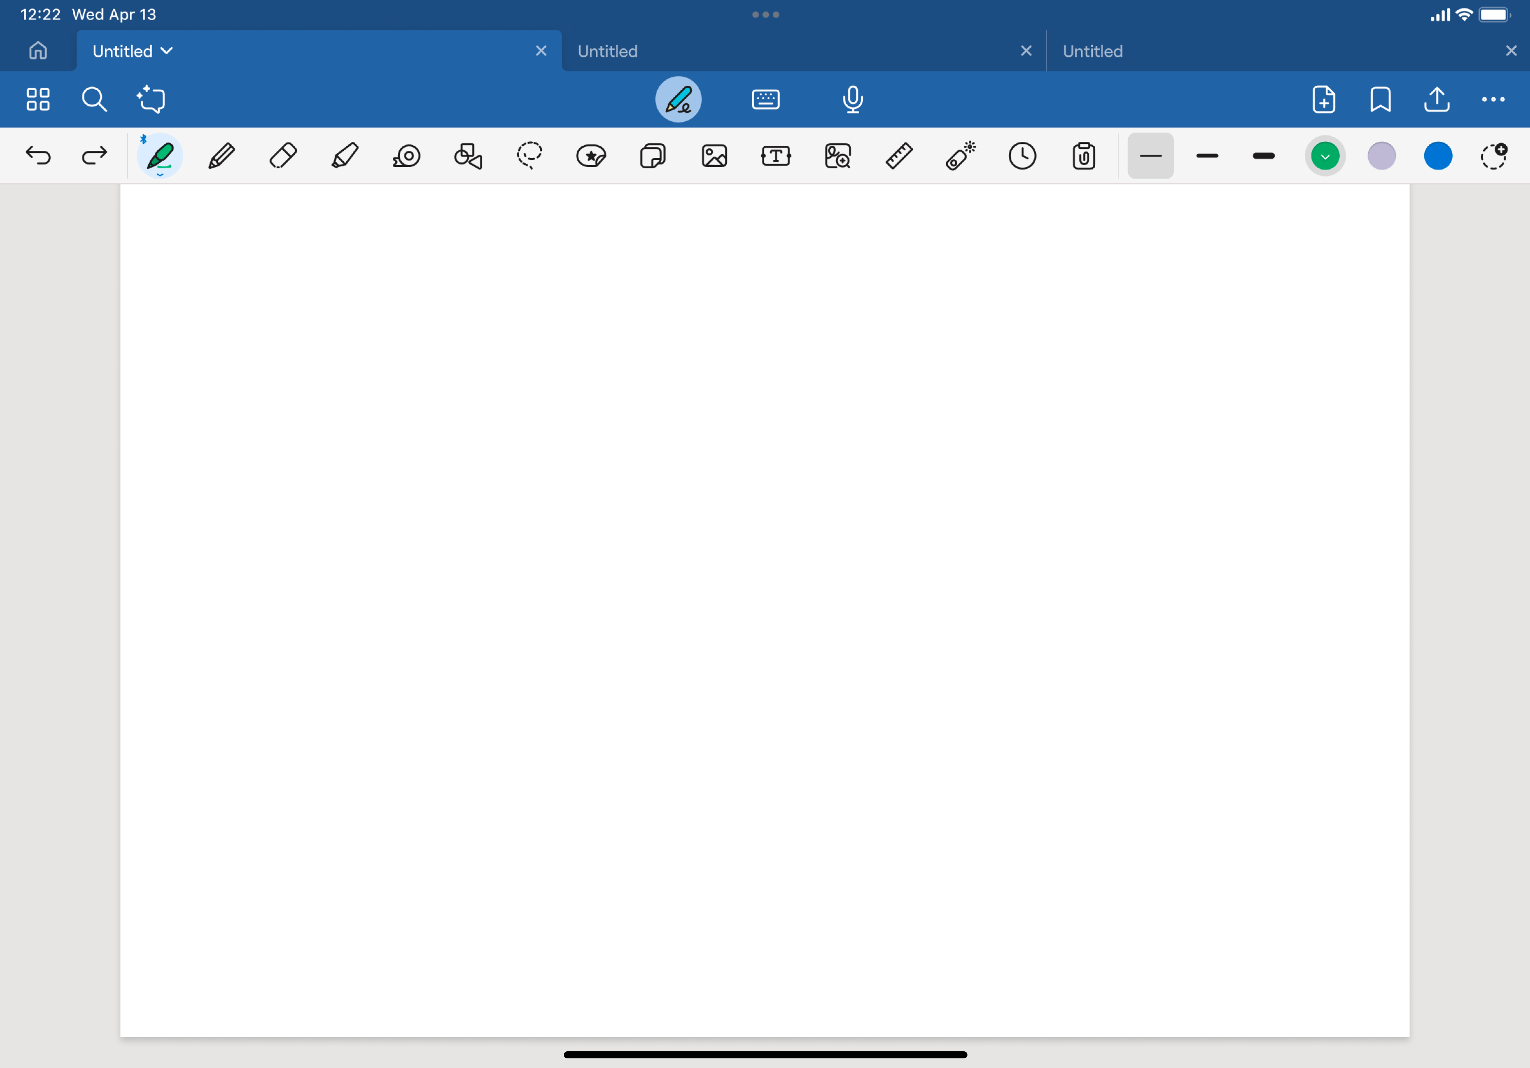1530x1068 pixels.
Task: Choose the medium stroke width
Action: point(1207,156)
